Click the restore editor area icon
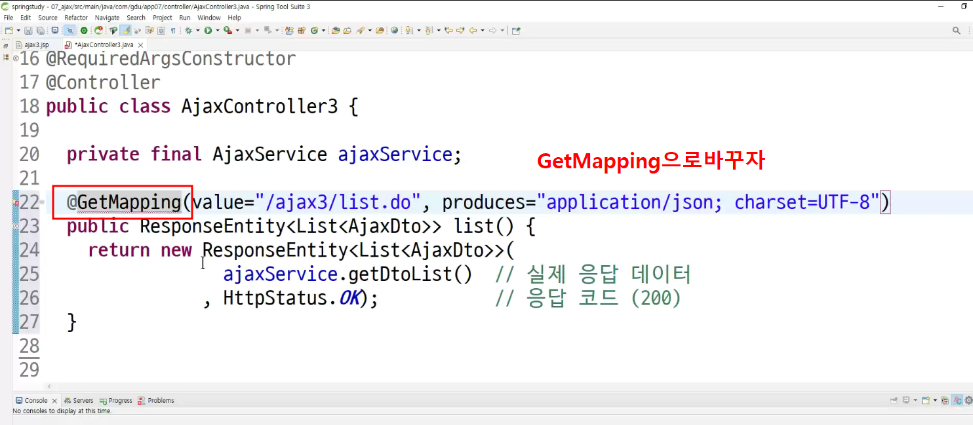973x425 pixels. [6, 47]
